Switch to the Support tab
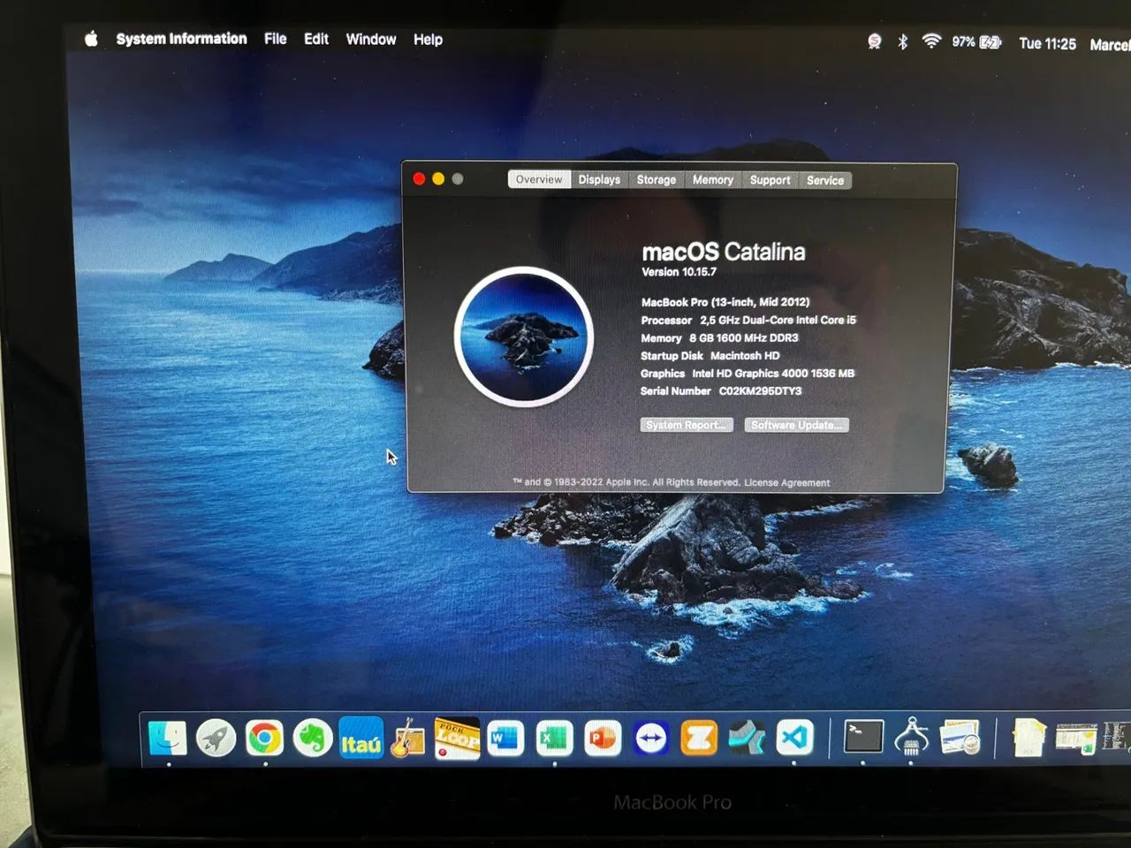The image size is (1131, 848). (x=770, y=180)
